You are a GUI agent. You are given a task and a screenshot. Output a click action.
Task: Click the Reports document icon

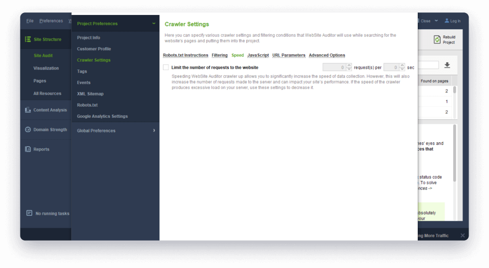28,149
